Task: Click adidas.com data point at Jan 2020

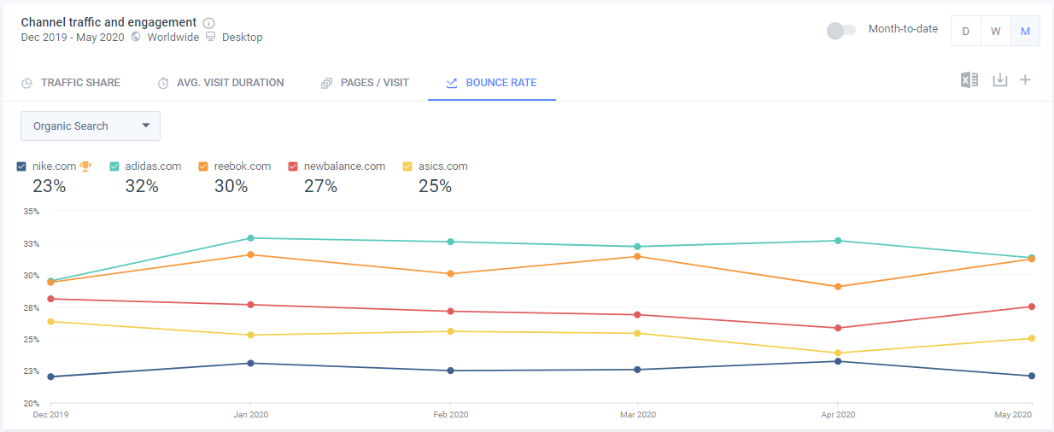Action: pos(250,238)
